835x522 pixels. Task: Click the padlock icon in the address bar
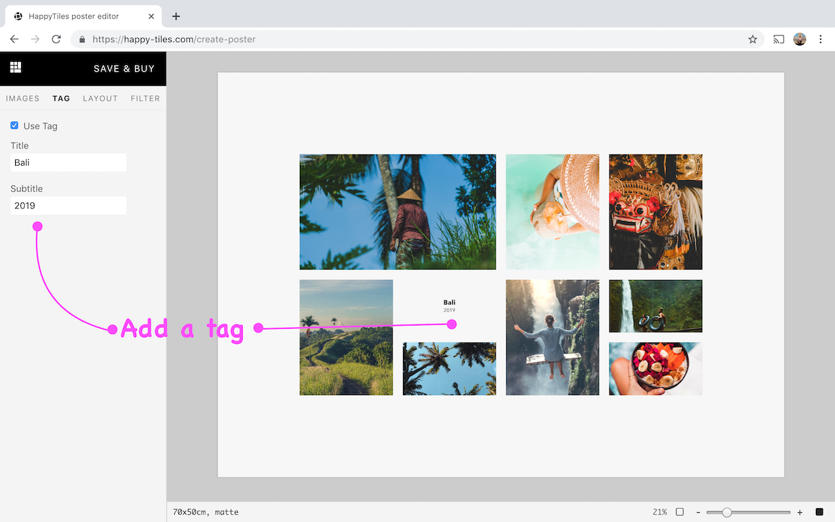pos(82,39)
